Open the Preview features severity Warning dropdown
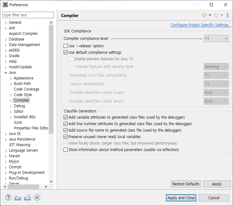This screenshot has height=206, width=233. (x=216, y=67)
